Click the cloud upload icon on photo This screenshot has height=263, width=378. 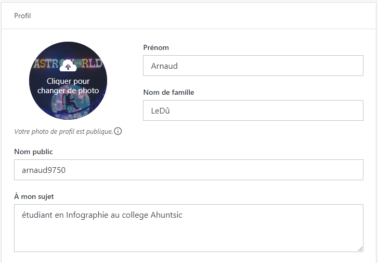68,66
